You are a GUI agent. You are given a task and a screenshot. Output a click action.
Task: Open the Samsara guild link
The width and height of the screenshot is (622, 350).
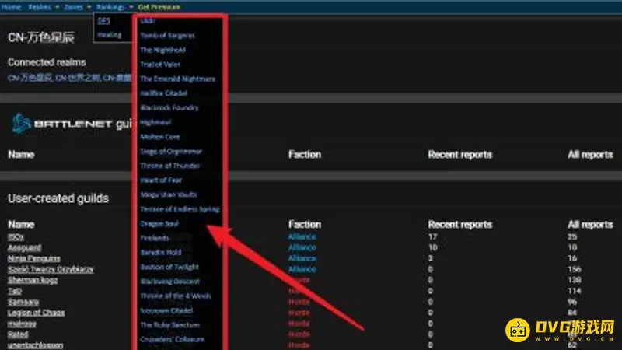[23, 302]
